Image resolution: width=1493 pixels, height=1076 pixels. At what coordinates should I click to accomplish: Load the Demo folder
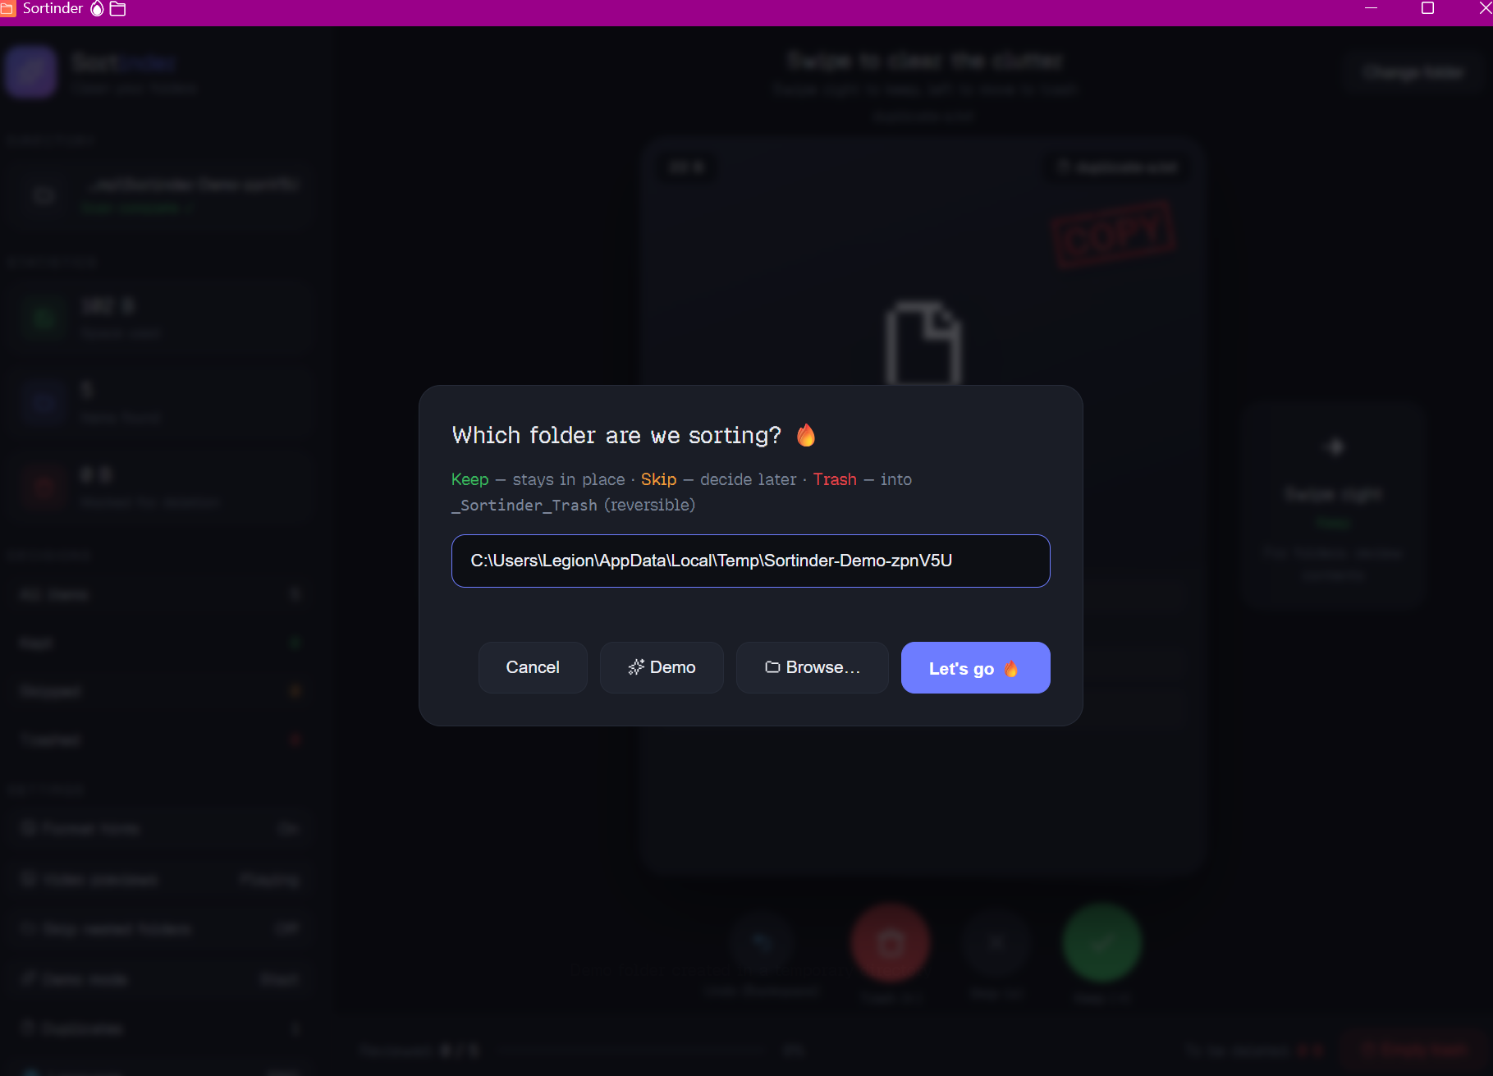[662, 668]
